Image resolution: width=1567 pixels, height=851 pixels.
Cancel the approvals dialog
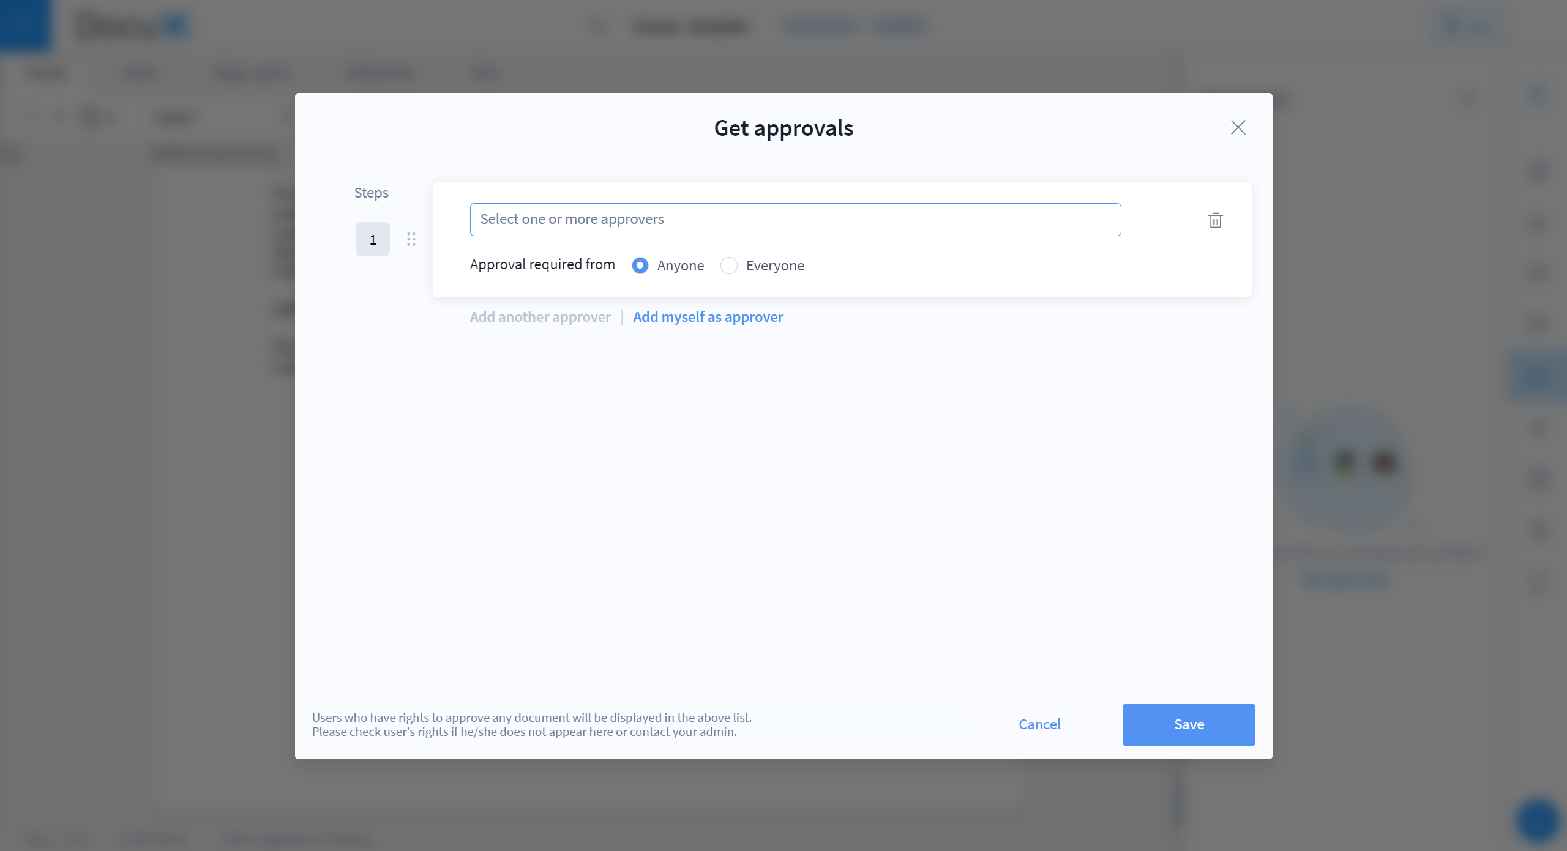coord(1039,724)
